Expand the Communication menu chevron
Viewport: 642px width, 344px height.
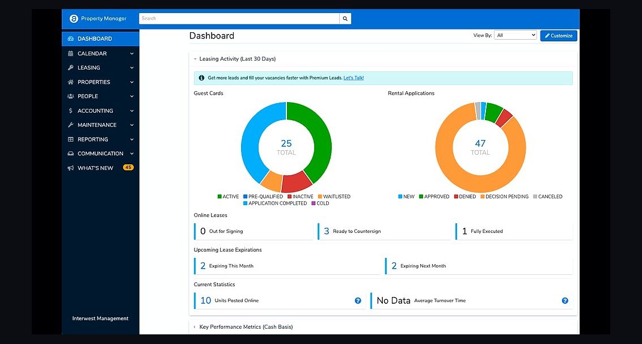coord(132,154)
